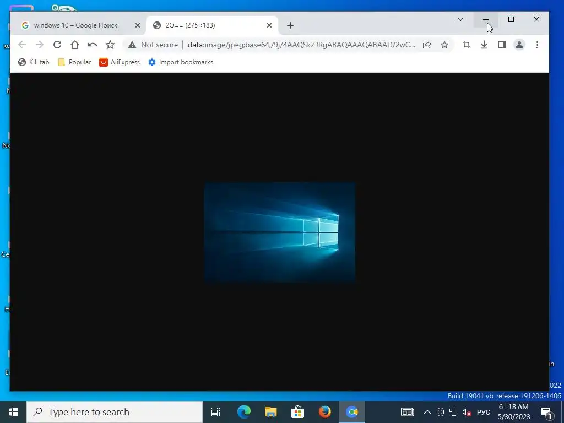Reload the page with the refresh icon
The height and width of the screenshot is (423, 564).
(57, 45)
